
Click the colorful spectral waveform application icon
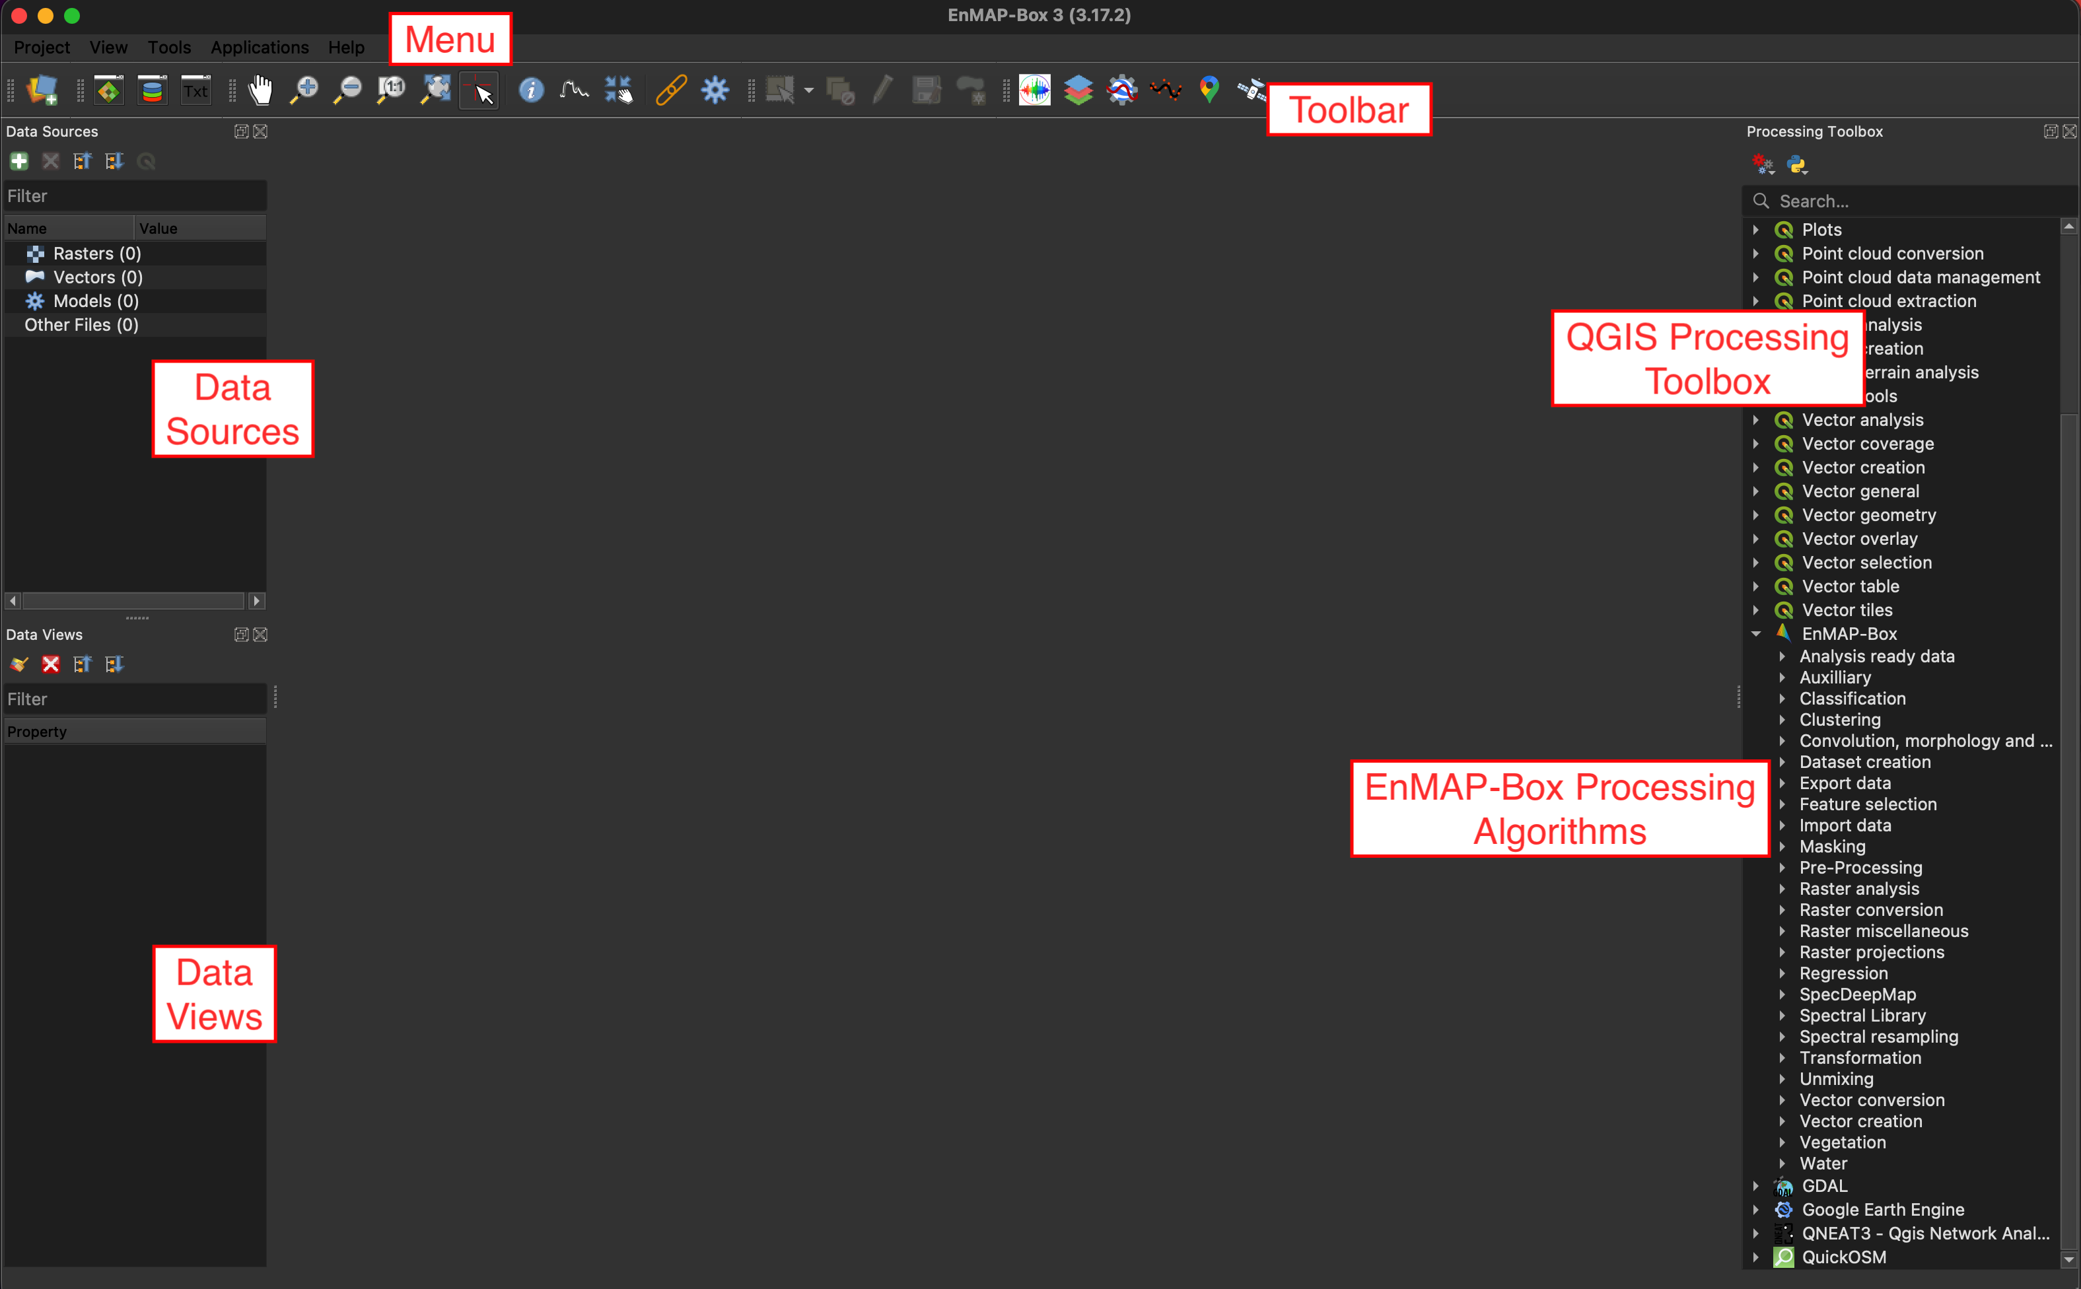pos(1035,90)
